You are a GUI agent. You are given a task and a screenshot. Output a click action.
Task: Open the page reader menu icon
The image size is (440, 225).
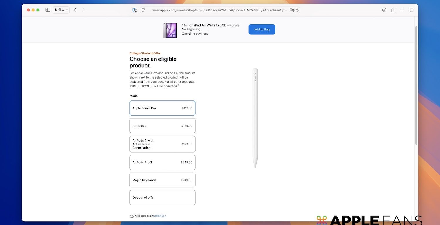coord(143,10)
